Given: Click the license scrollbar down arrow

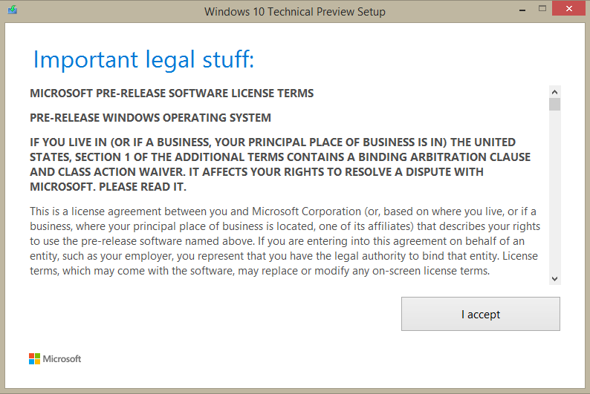Looking at the screenshot, I should (x=554, y=279).
